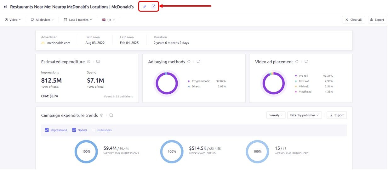
Task: Click info icon beside Ad buying methods
Action: [189, 62]
